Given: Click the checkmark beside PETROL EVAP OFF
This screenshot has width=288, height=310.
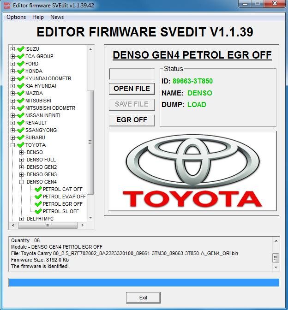Looking at the screenshot, I should (38, 197).
